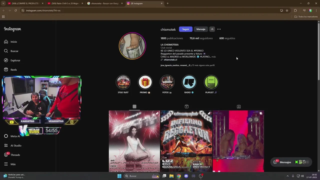Click the address bar URL field
Viewport: 320px width, 180px height.
pyautogui.click(x=150, y=10)
